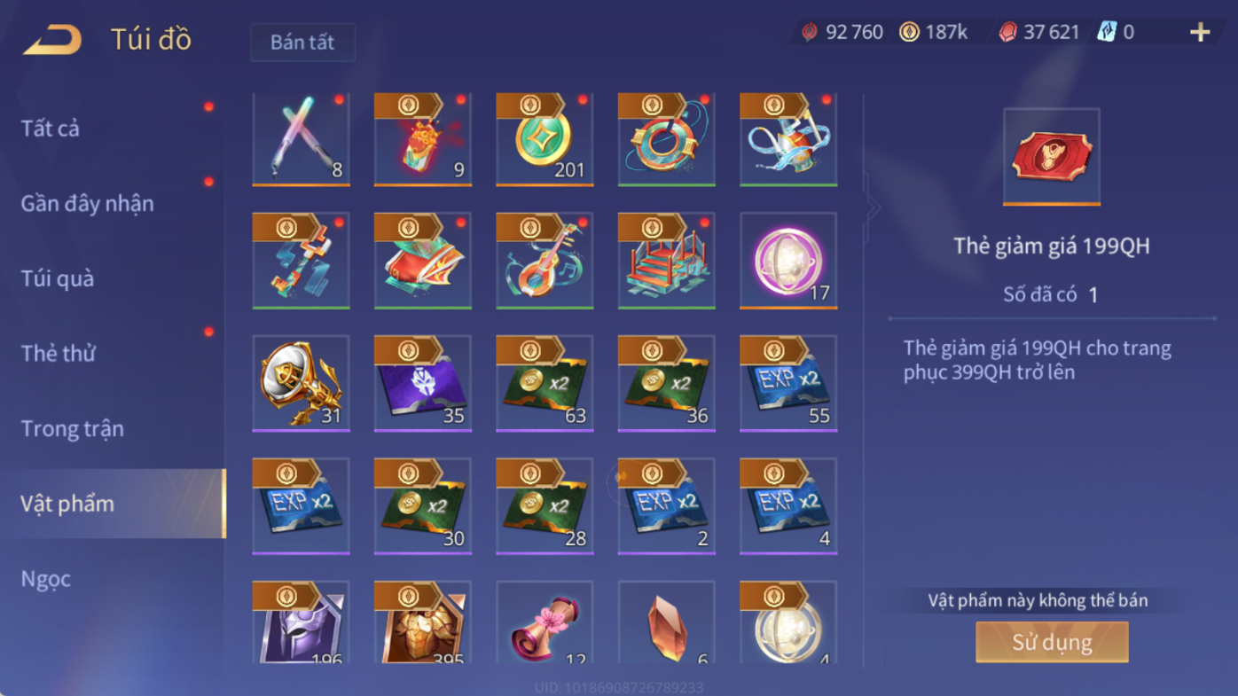Viewport: 1238px width, 696px height.
Task: Select the pink orb item with count 17
Action: tap(788, 261)
